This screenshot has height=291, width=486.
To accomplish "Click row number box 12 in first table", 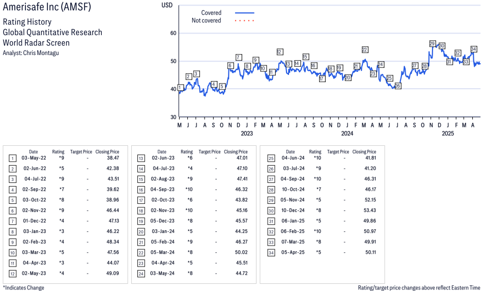I will click(x=12, y=274).
